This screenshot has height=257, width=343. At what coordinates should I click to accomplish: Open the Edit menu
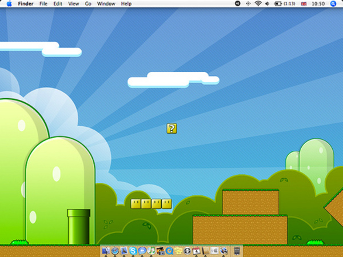click(58, 4)
